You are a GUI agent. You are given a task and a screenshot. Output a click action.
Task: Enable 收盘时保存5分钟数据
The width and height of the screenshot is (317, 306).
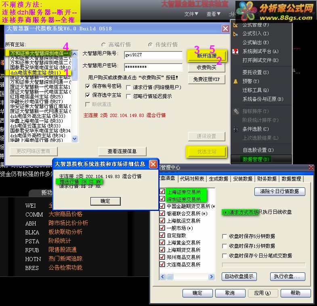[x=225, y=236]
